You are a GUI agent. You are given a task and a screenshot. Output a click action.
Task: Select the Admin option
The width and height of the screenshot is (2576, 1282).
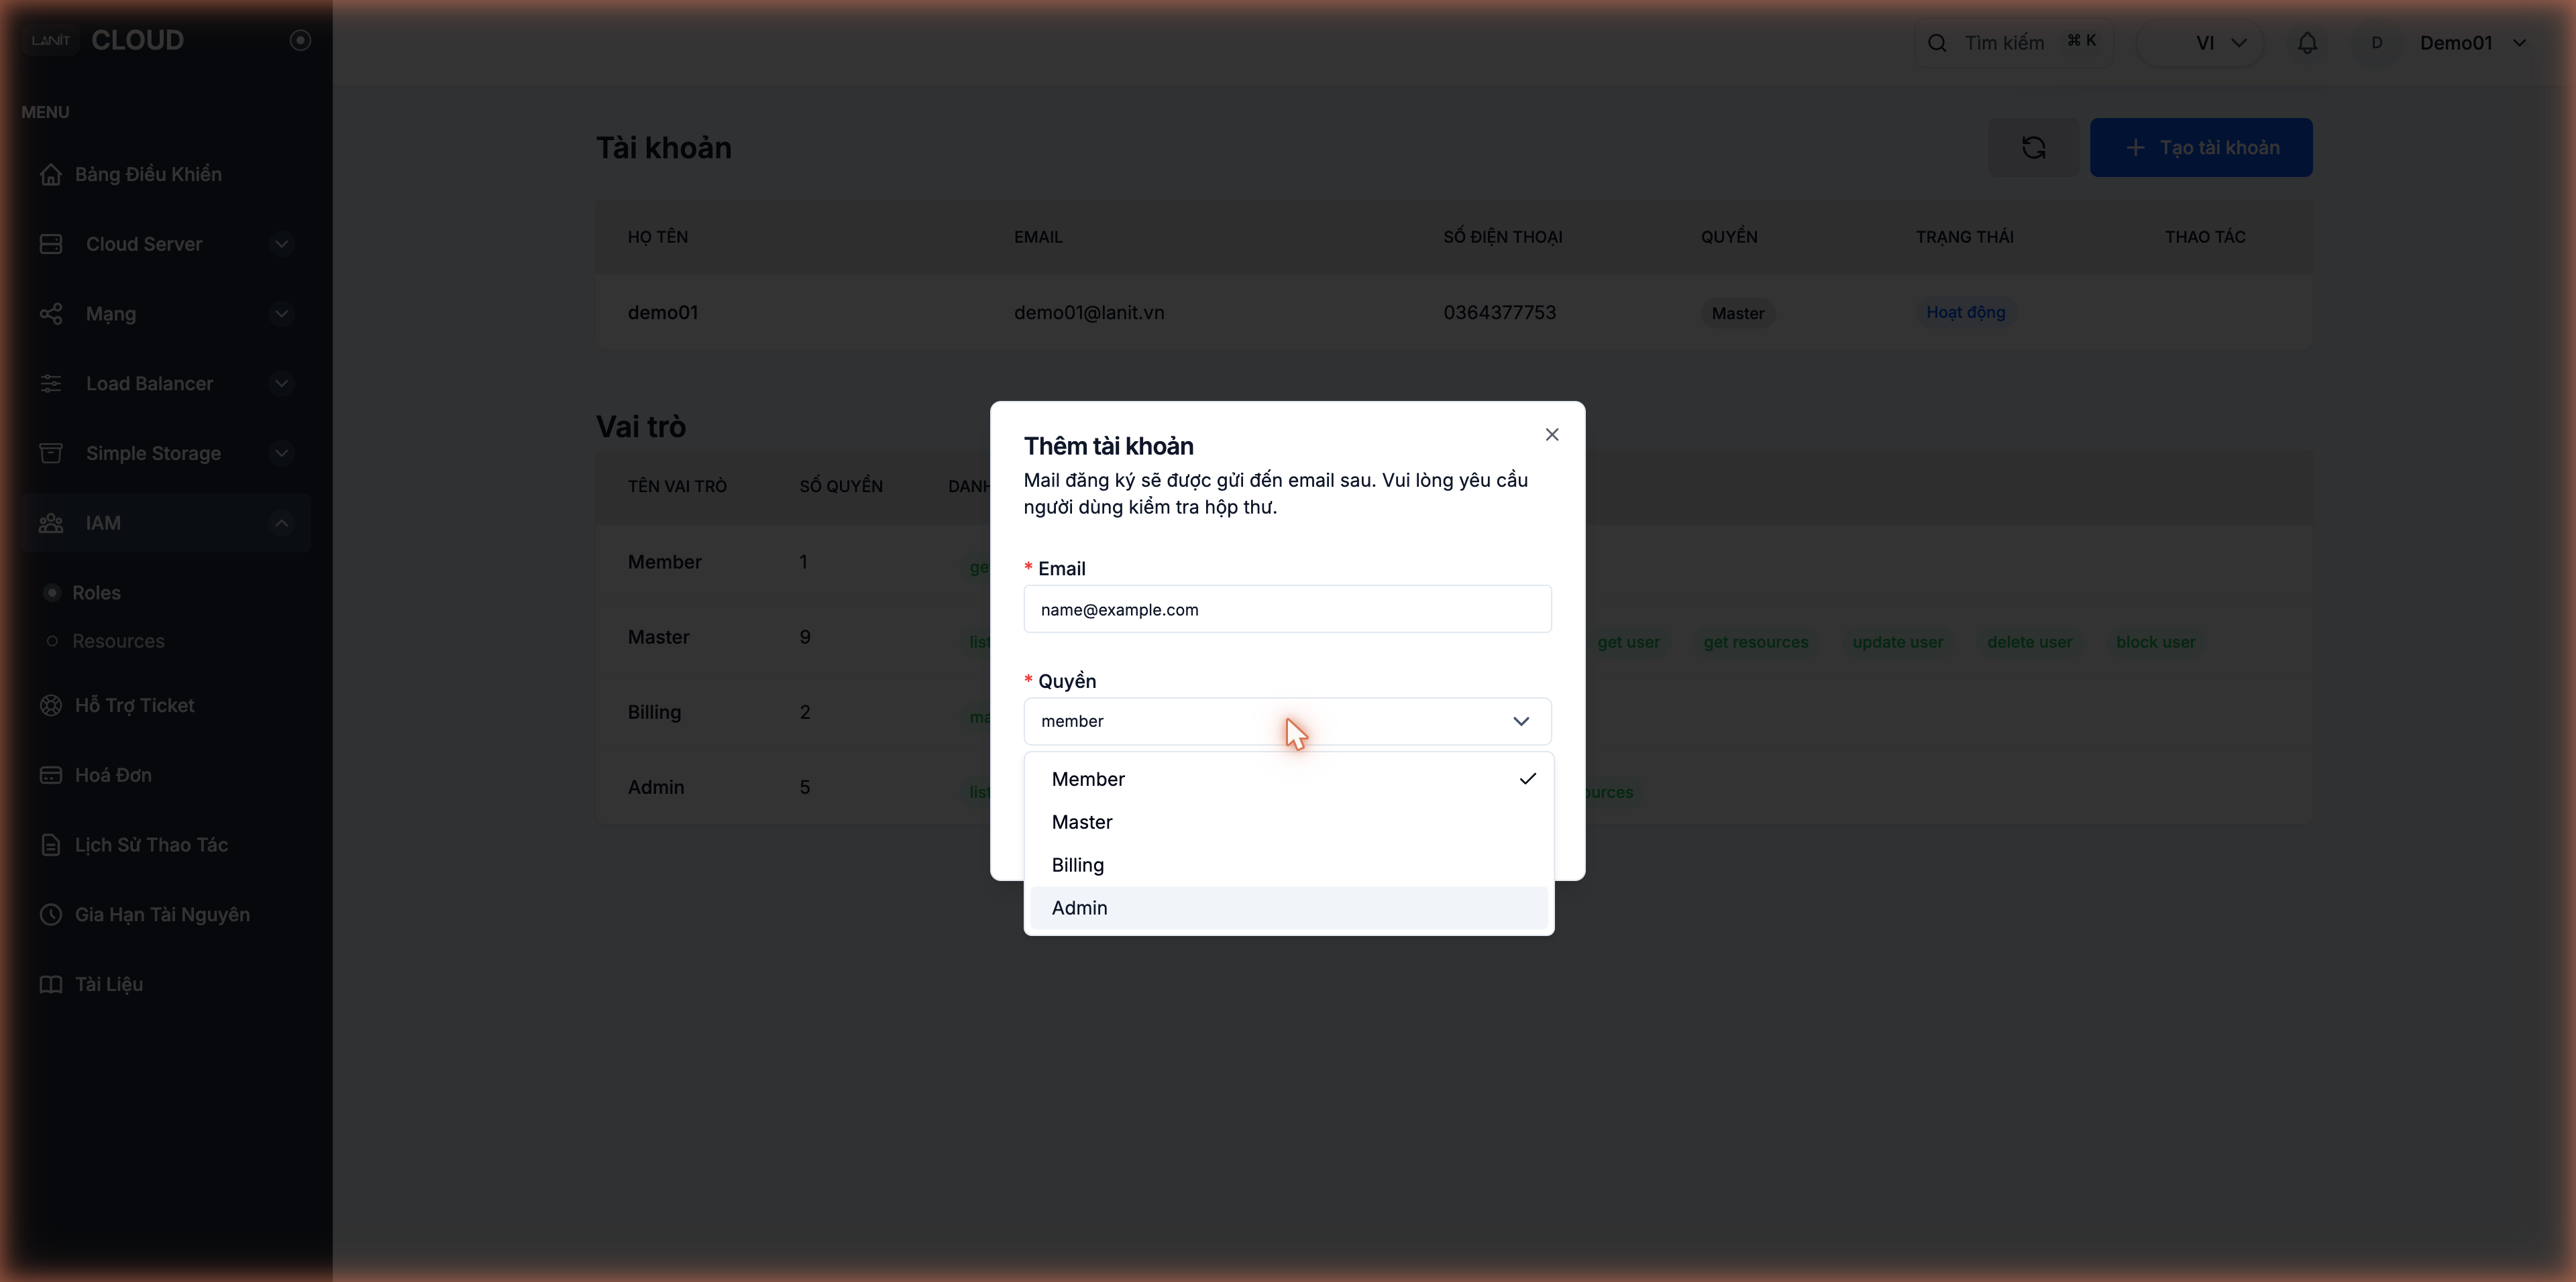pyautogui.click(x=1289, y=909)
